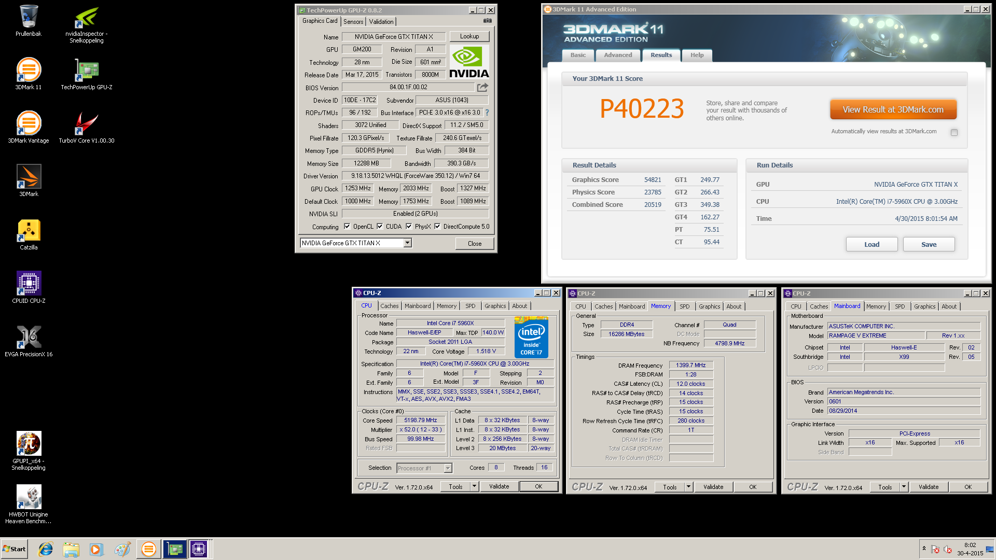This screenshot has height=560, width=996.
Task: Toggle the PhysX checkbox in GPU-Z
Action: pos(409,226)
